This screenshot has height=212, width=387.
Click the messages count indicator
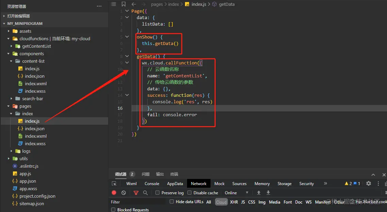pos(357,183)
